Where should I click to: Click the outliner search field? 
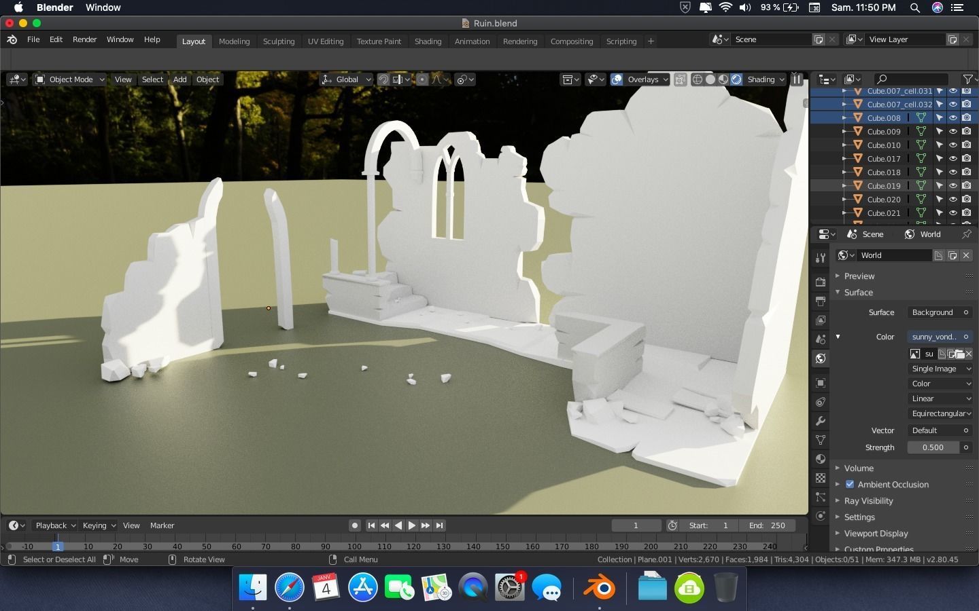[x=911, y=79]
